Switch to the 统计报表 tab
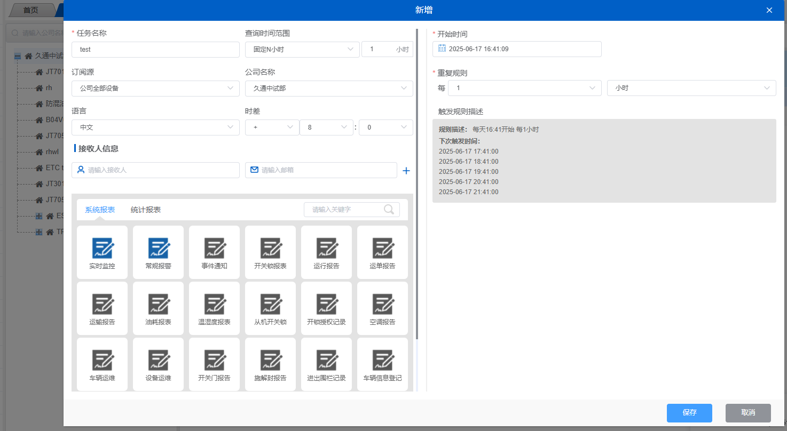The width and height of the screenshot is (787, 431). [146, 210]
